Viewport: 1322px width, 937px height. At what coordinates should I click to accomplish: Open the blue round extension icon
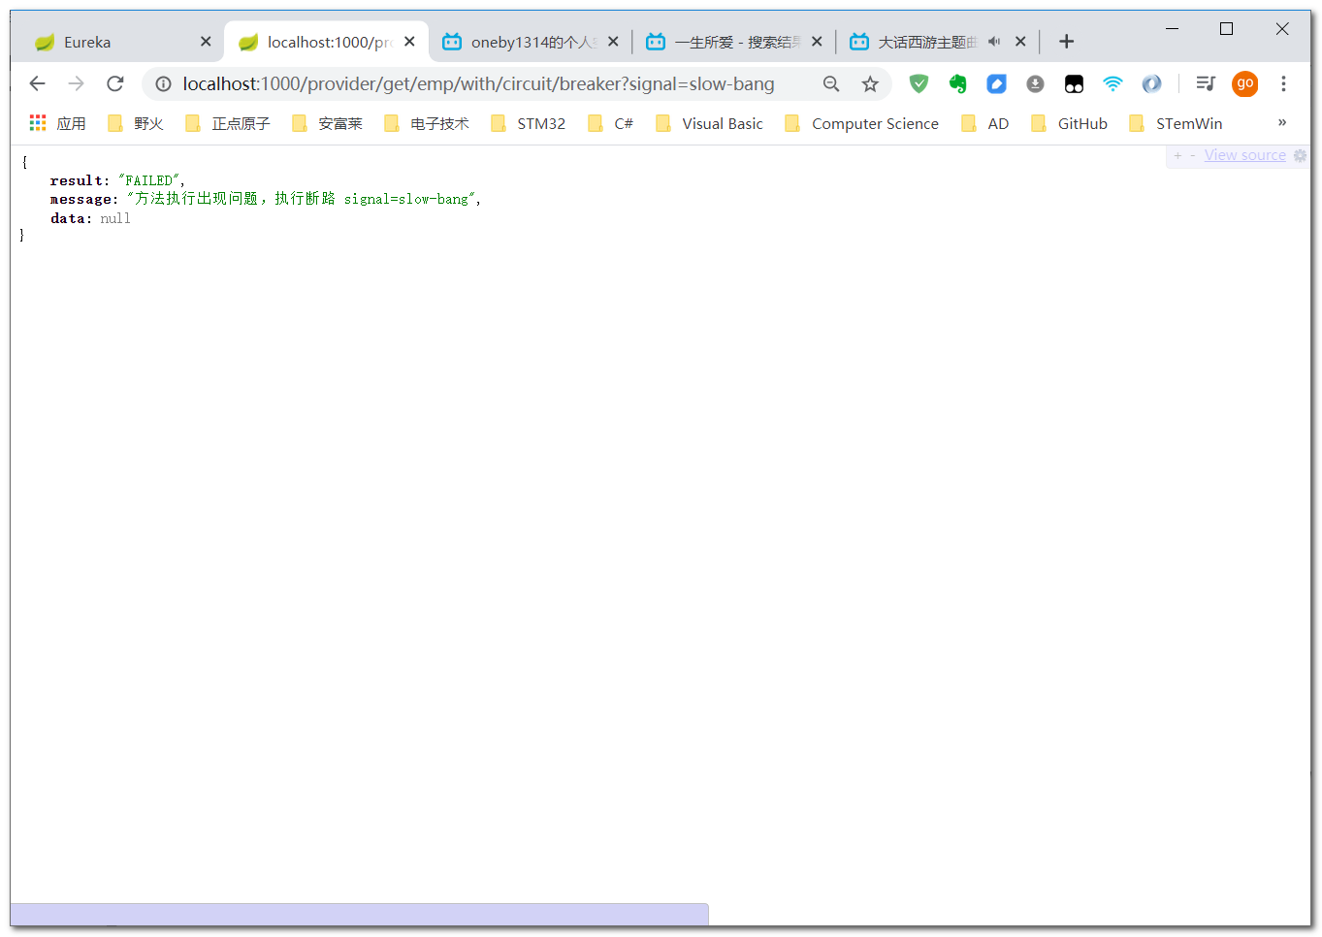tap(1151, 84)
